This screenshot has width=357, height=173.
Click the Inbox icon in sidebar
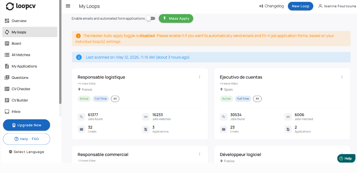(x=7, y=112)
